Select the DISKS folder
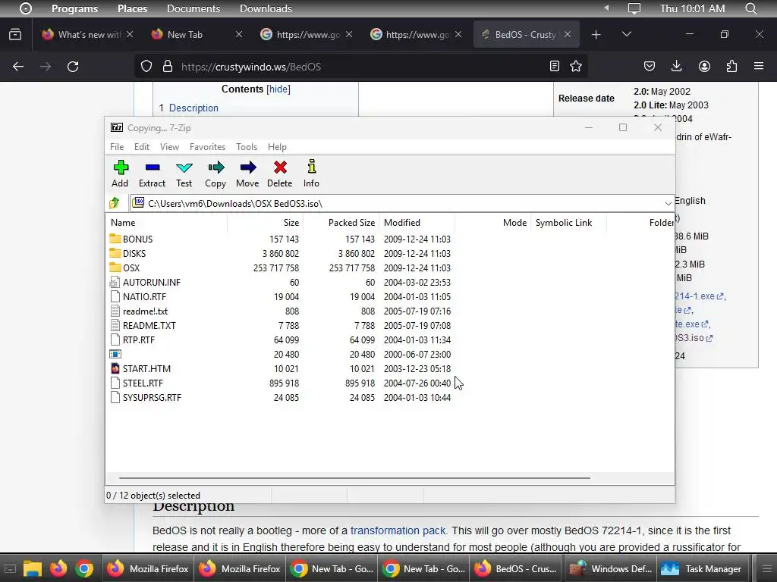This screenshot has height=582, width=777. (134, 253)
